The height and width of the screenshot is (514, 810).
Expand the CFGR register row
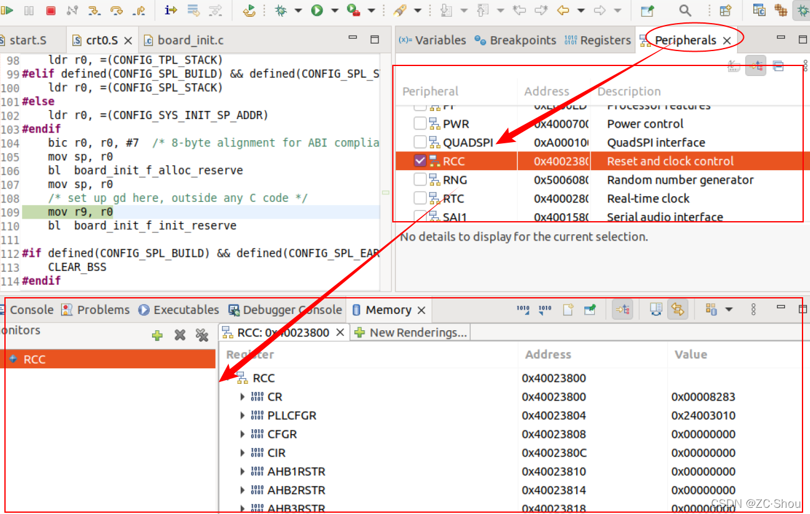[243, 434]
